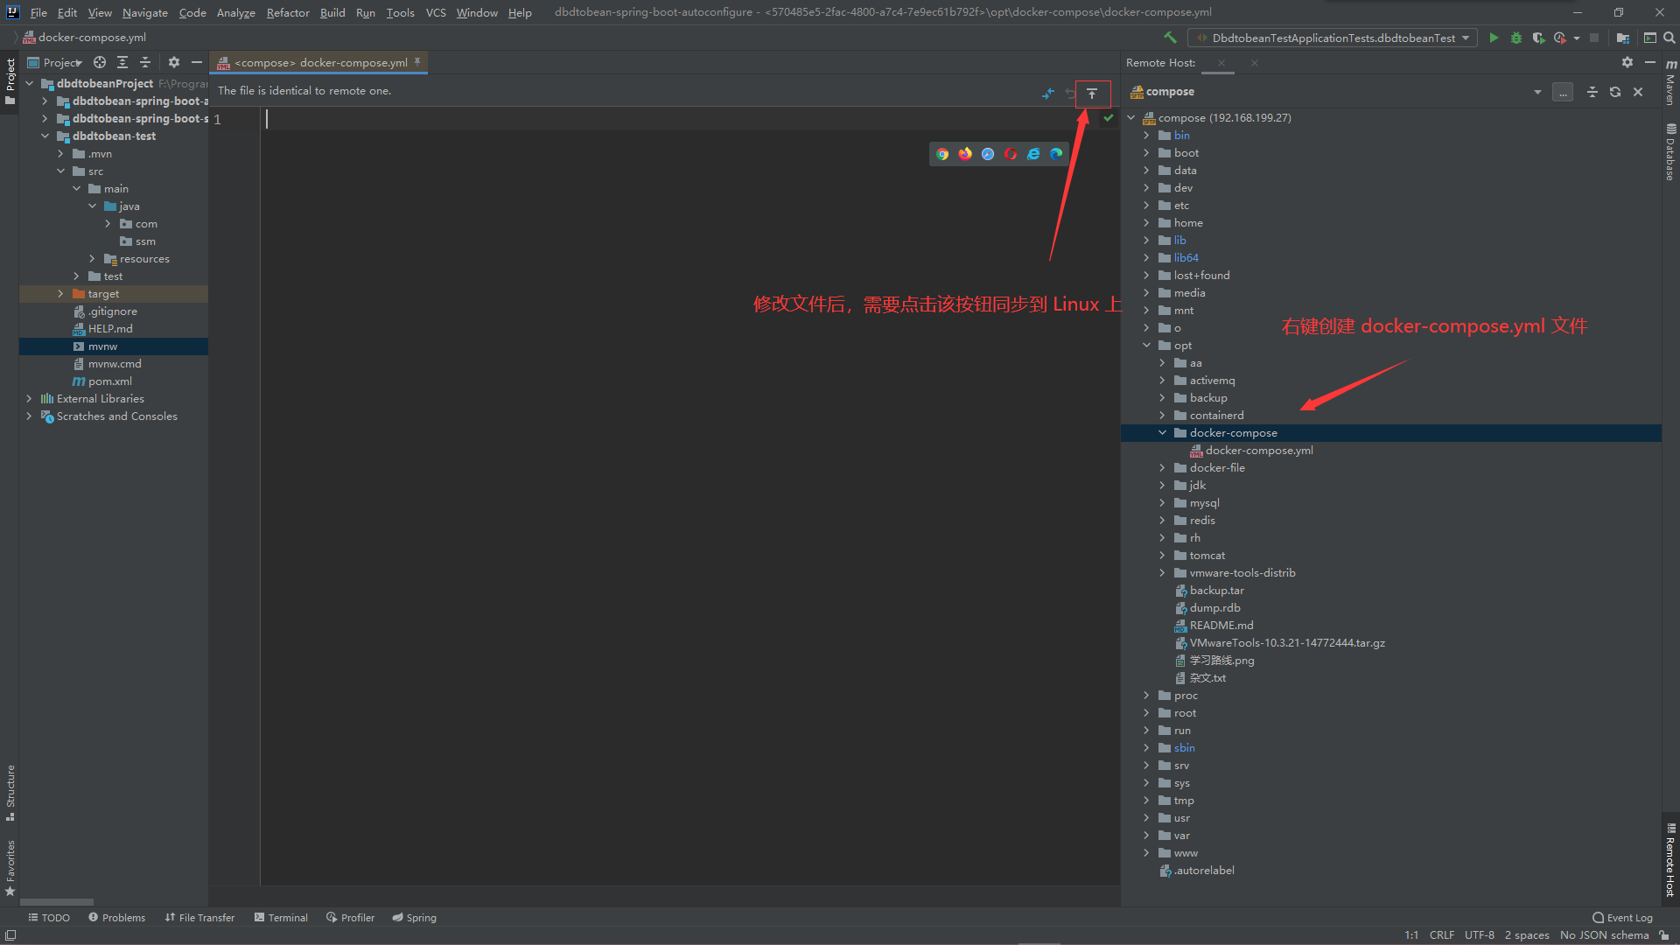Toggle the Structure tool window tab
The width and height of the screenshot is (1680, 945).
10,792
